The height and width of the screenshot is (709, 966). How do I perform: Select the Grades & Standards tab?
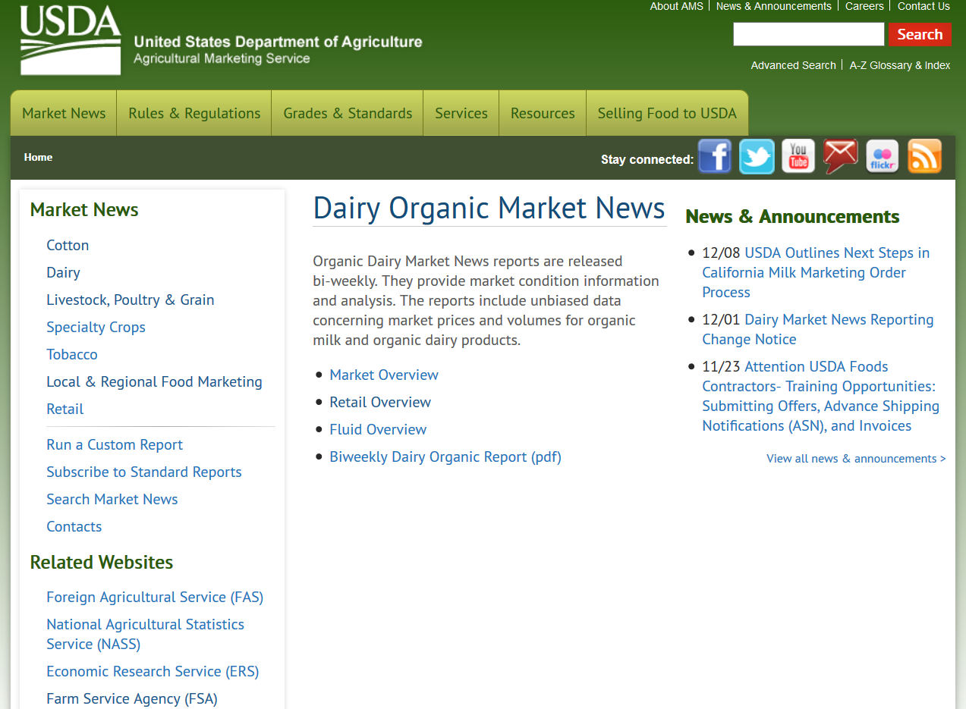348,113
